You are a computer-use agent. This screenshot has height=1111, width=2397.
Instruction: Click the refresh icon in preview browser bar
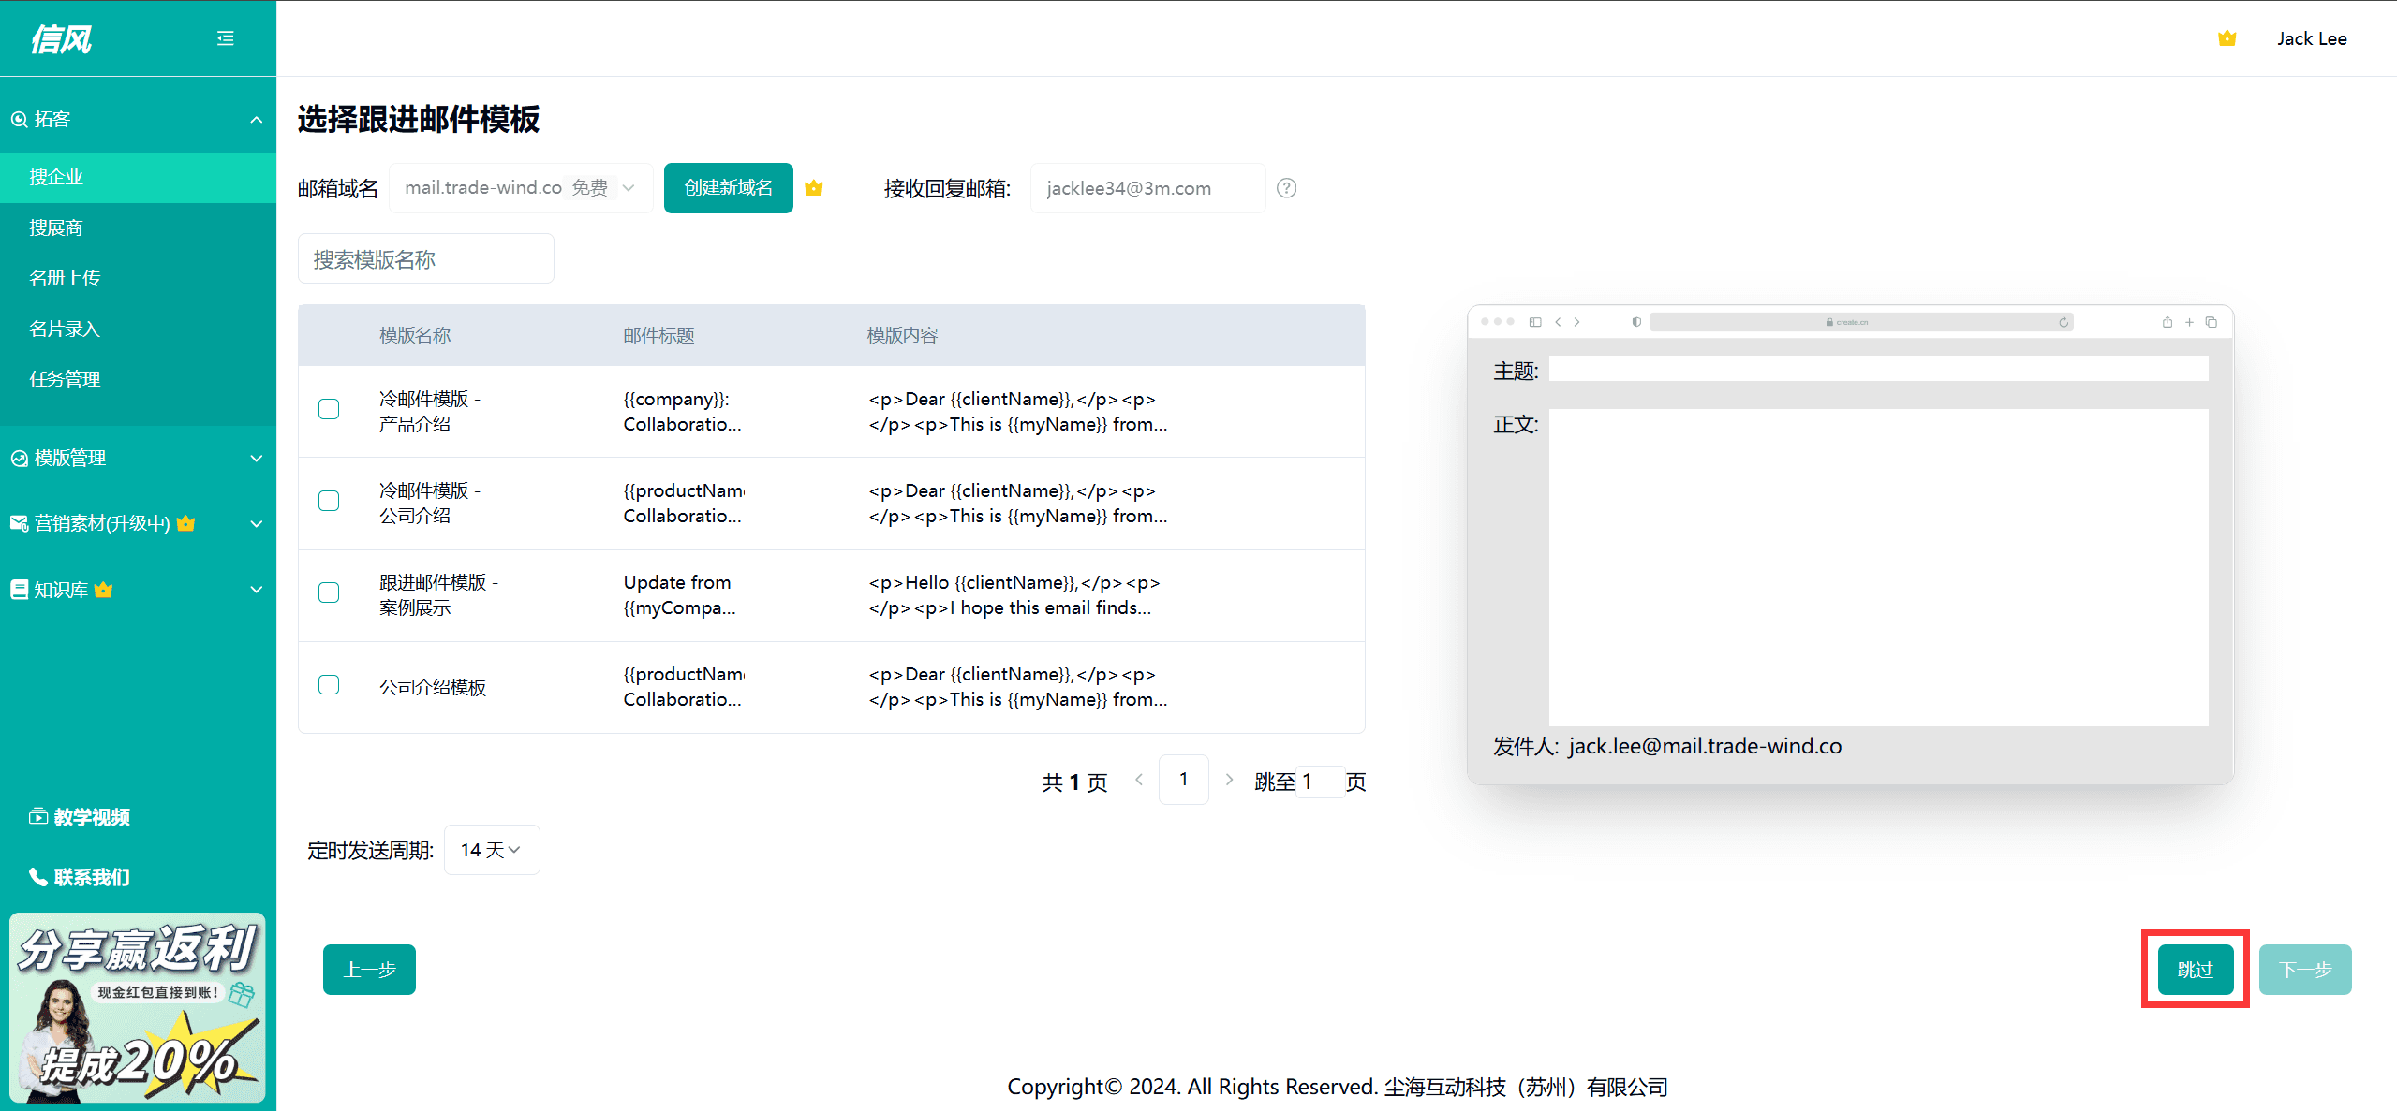2064,322
